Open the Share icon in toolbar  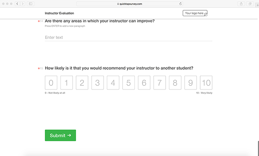(241, 4)
